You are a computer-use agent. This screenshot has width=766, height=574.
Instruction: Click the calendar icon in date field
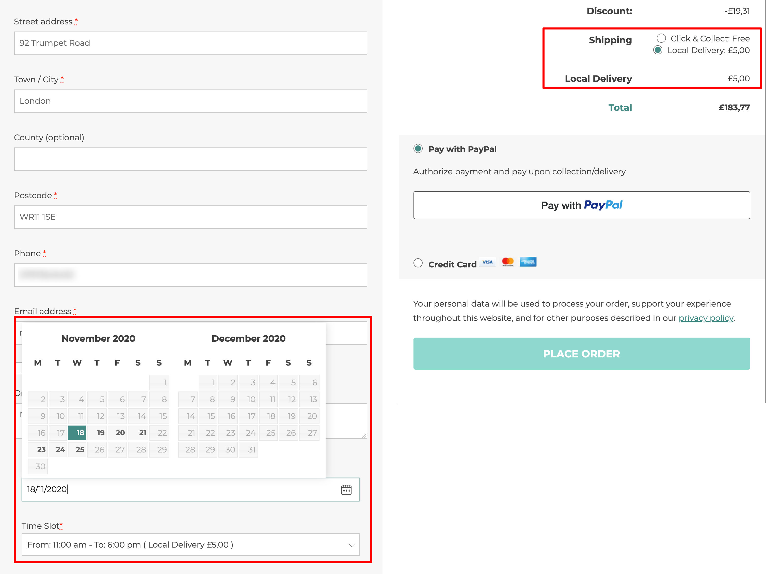point(346,489)
